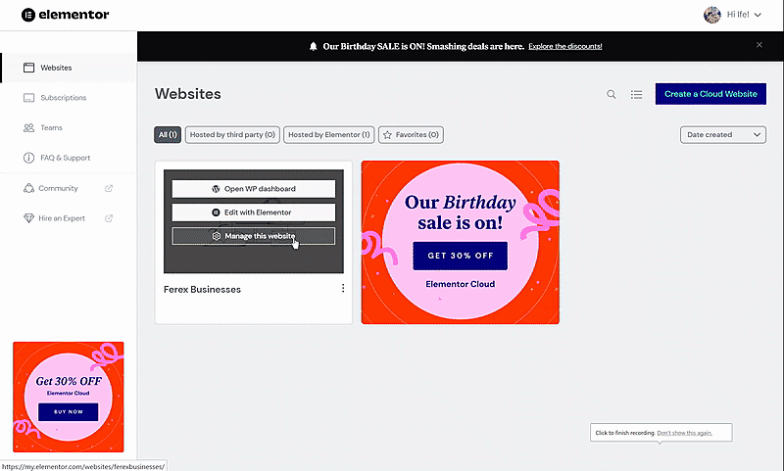Click the FAQ info circle icon
This screenshot has height=471, width=784.
tap(29, 158)
